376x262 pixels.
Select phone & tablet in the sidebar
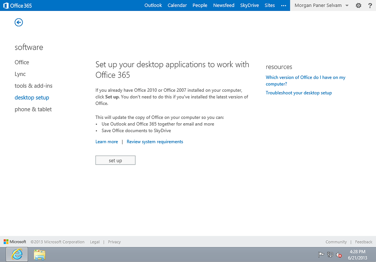33,109
